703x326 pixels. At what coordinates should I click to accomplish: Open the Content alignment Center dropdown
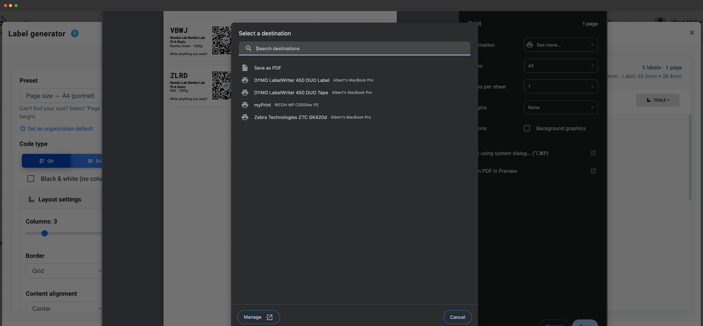(64, 308)
